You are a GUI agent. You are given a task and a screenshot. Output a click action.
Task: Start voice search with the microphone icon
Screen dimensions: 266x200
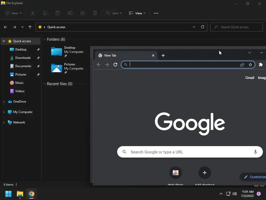255,152
